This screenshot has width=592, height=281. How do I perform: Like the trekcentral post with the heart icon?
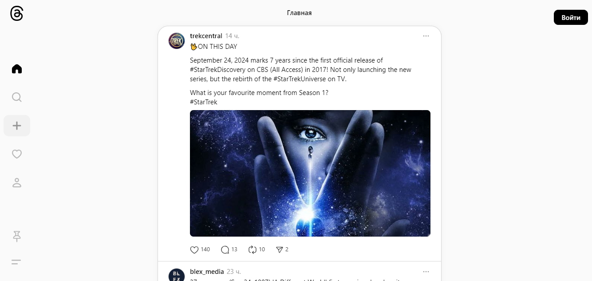click(x=194, y=249)
